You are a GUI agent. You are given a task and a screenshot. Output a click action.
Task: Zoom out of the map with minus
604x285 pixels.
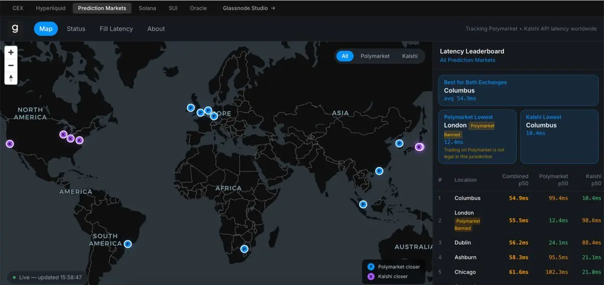click(11, 65)
